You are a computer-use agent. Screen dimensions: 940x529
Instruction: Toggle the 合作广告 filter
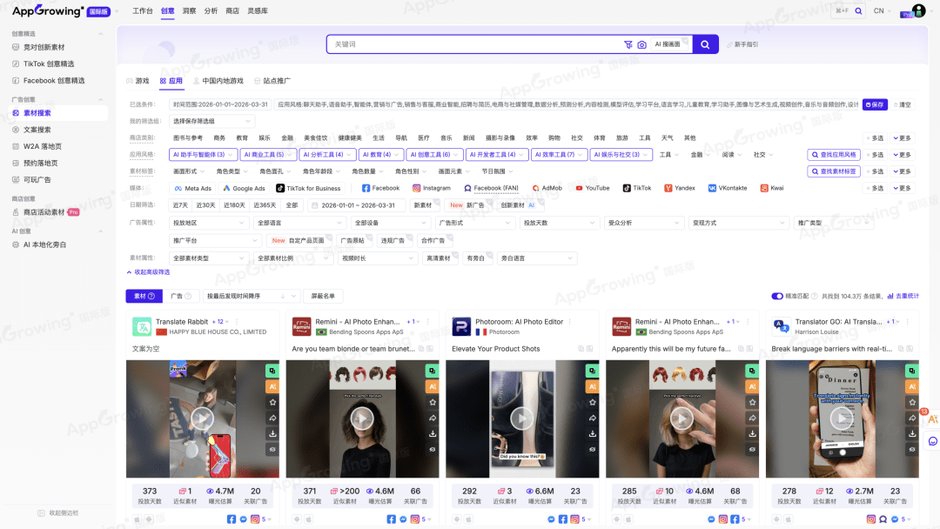[x=433, y=241]
